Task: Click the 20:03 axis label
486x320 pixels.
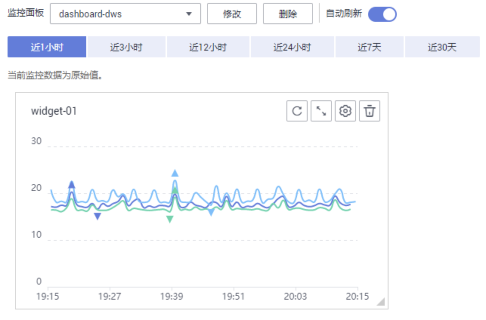Action: [296, 296]
